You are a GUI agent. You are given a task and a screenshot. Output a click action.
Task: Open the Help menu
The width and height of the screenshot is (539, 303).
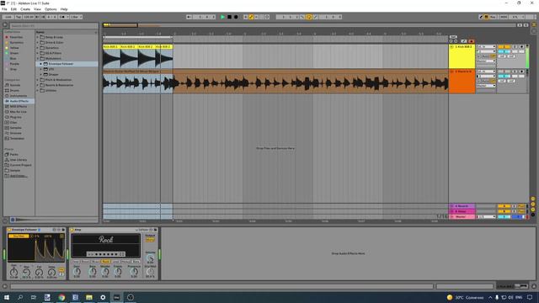pyautogui.click(x=64, y=9)
